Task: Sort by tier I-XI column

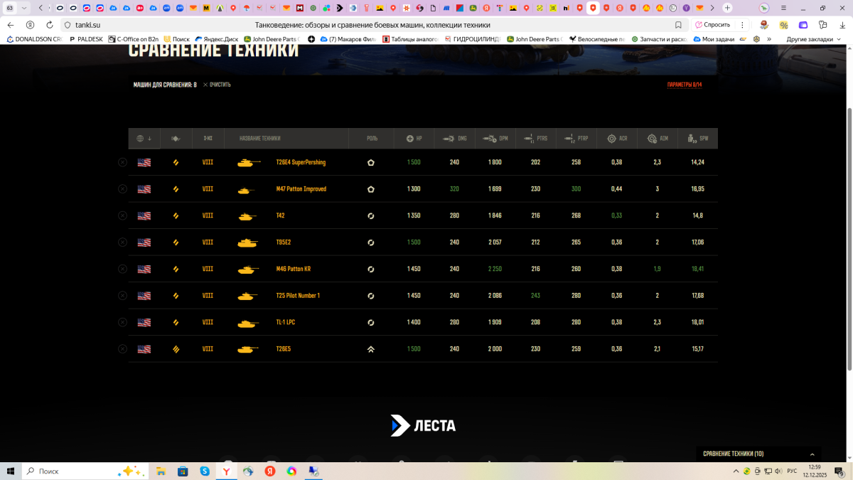Action: point(208,139)
